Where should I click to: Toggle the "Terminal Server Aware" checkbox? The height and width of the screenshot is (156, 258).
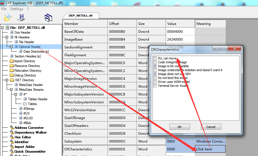(x=155, y=86)
